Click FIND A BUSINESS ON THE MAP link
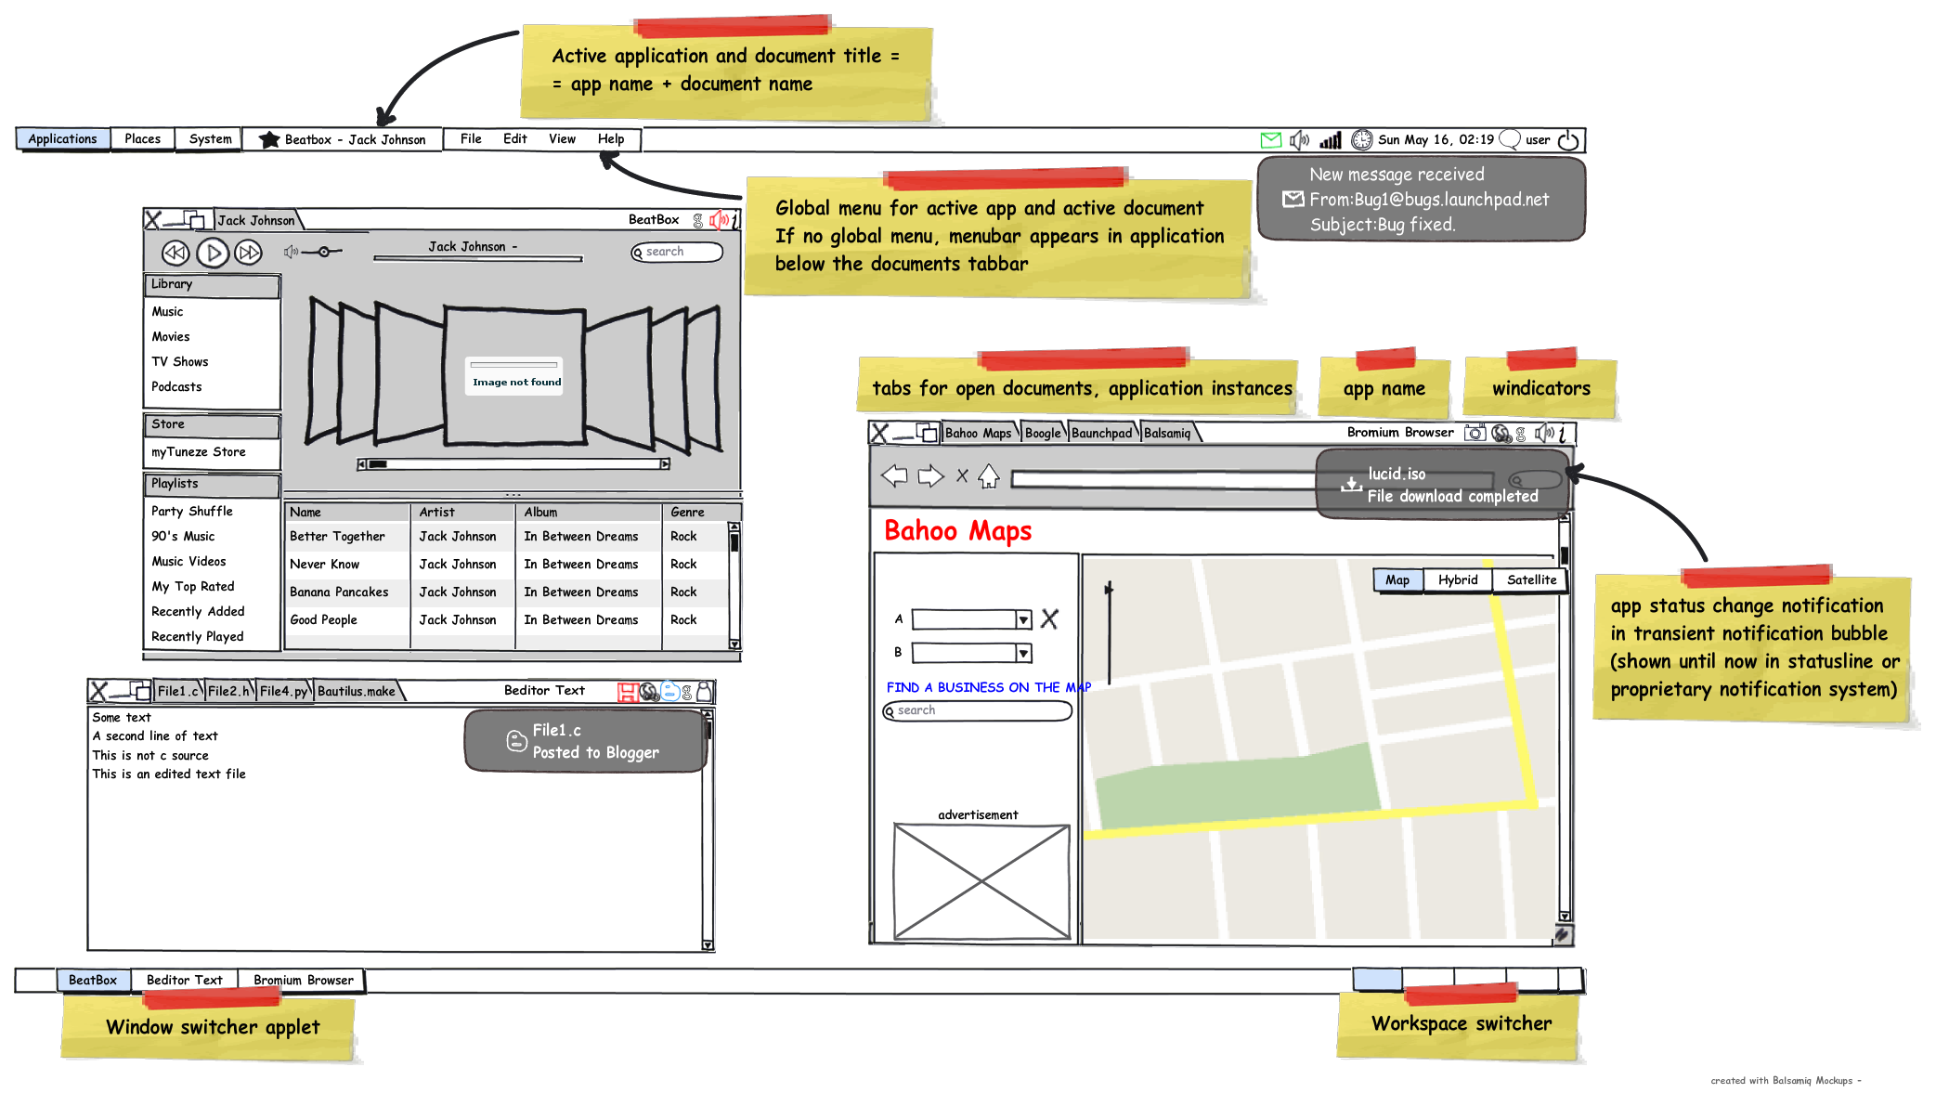The image size is (1949, 1093). click(987, 688)
